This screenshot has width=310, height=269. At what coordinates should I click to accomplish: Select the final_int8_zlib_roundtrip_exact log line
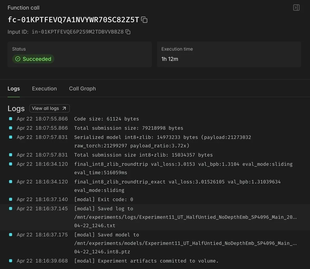(155, 186)
